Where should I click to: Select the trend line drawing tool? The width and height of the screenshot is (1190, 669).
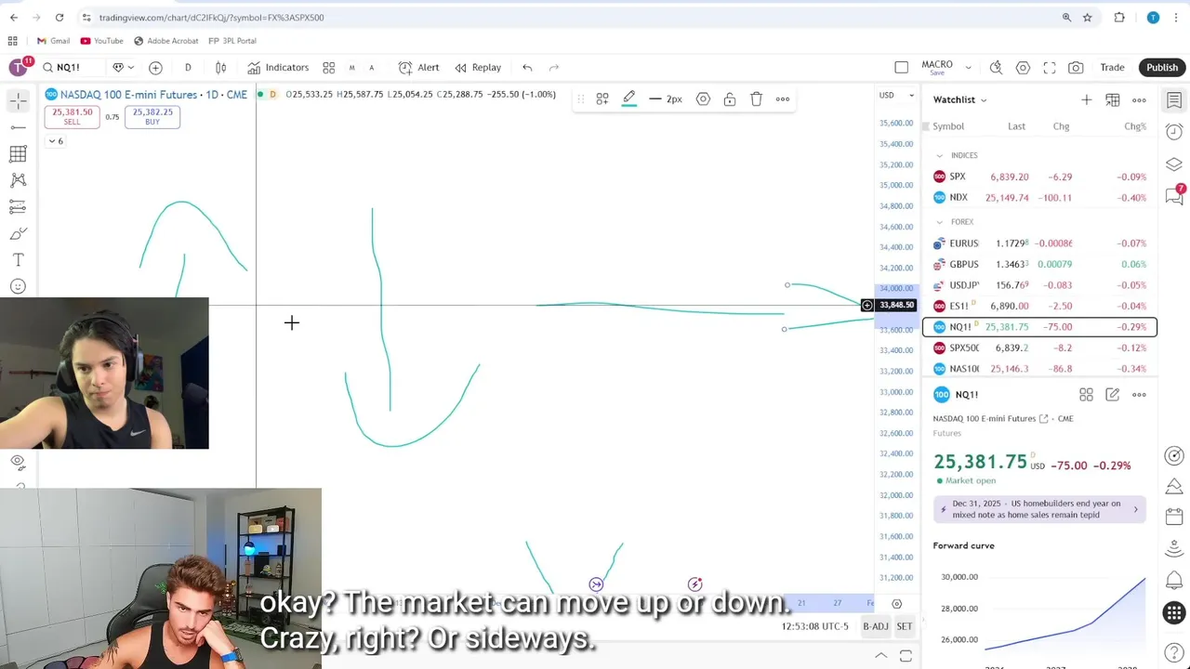tap(18, 126)
